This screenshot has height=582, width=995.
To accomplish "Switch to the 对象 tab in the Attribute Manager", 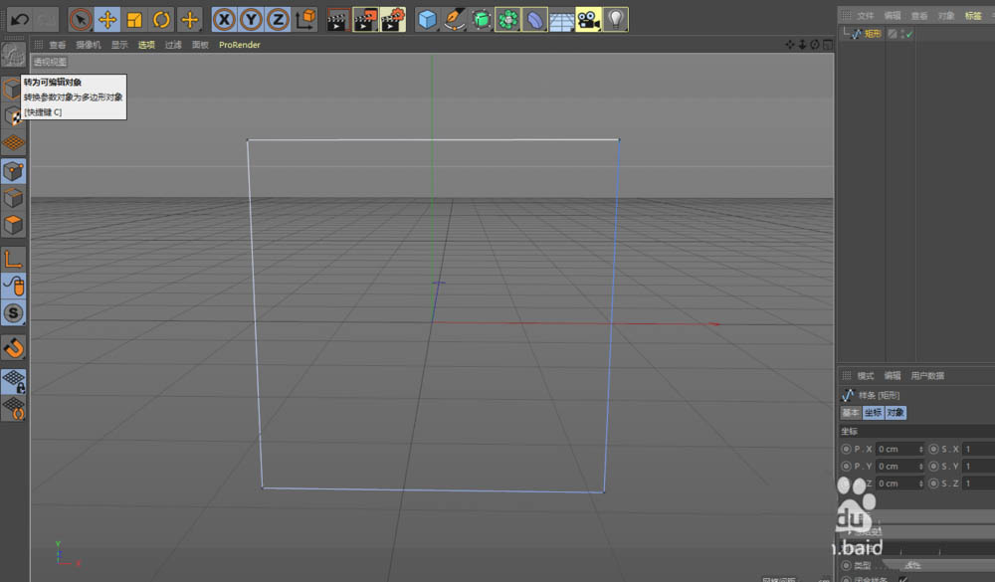I will click(895, 412).
